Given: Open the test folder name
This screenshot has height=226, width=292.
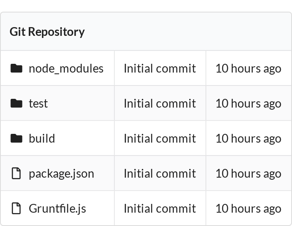Looking at the screenshot, I should pos(38,103).
